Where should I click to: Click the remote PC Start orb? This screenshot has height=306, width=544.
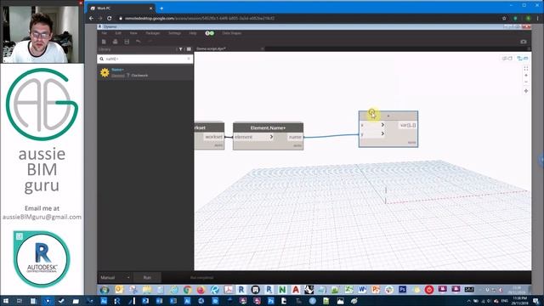pos(104,289)
